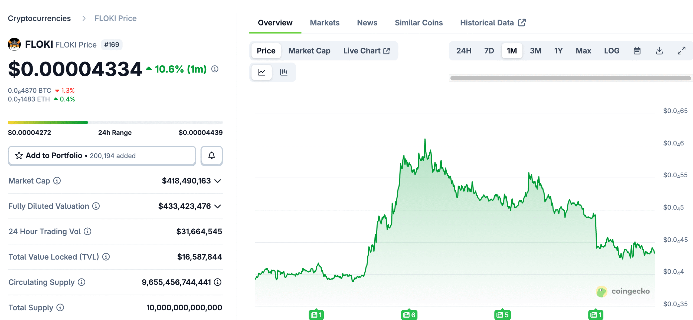This screenshot has width=693, height=320.
Task: Select the 1M time range
Action: click(x=512, y=51)
